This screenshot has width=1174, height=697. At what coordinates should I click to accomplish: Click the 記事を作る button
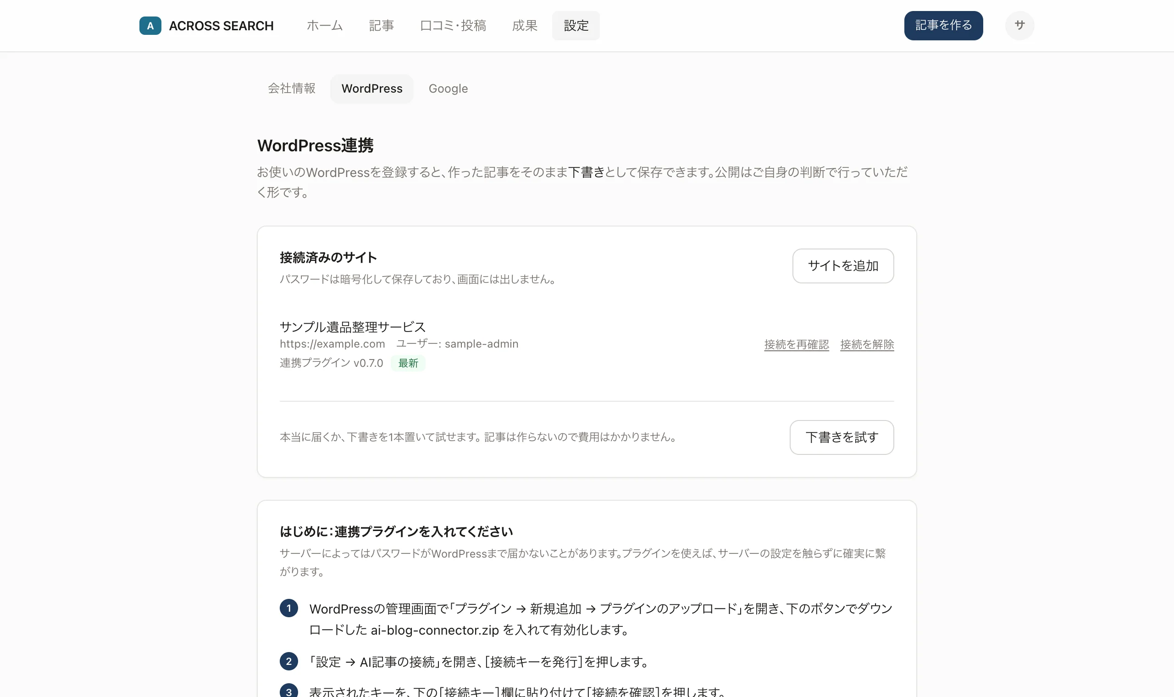click(943, 25)
